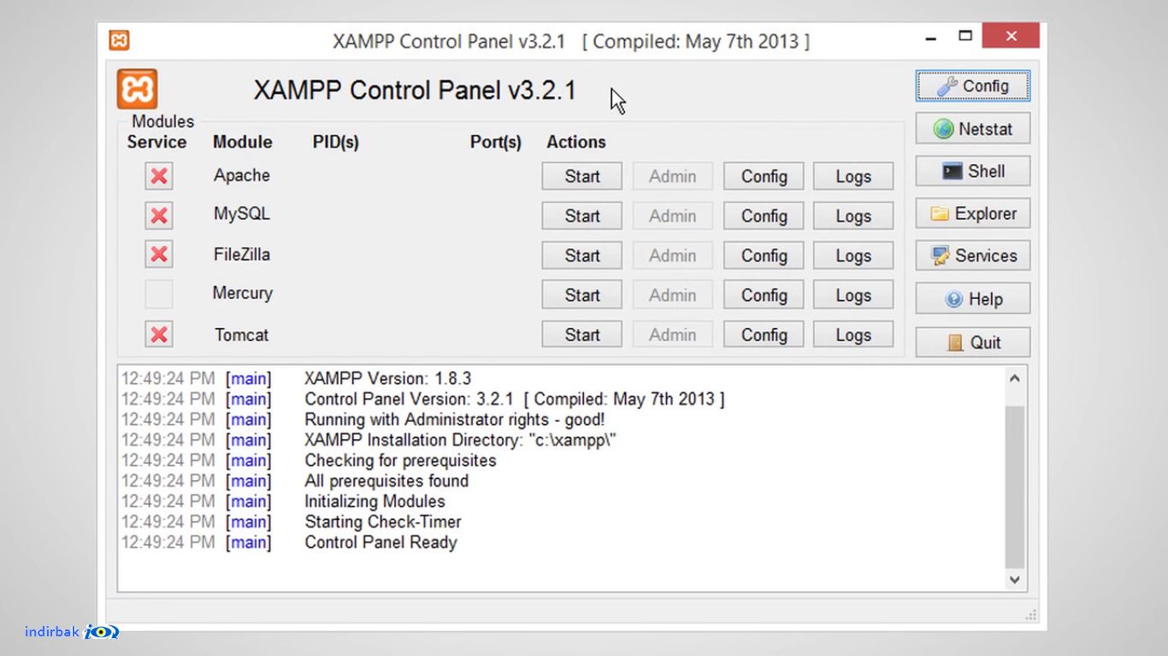
Task: Open Config for the Tomcat row
Action: (764, 335)
